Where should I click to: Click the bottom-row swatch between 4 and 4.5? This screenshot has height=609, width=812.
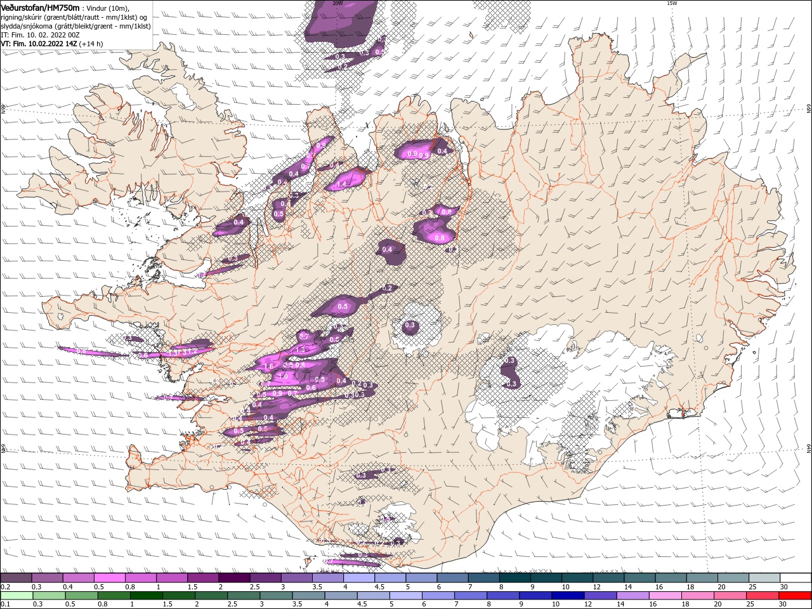pos(341,596)
